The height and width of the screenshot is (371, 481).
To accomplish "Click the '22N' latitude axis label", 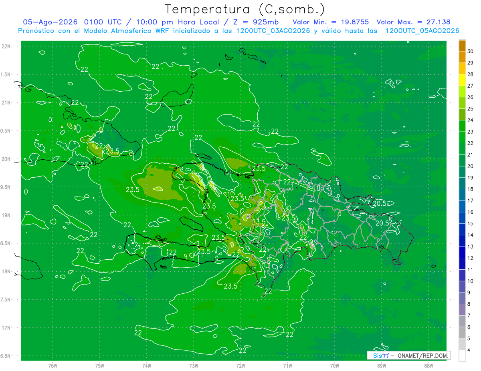I will coord(6,46).
